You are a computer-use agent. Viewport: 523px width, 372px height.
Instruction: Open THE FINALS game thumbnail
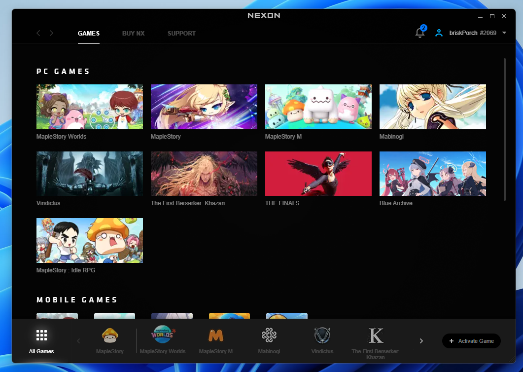pos(318,174)
